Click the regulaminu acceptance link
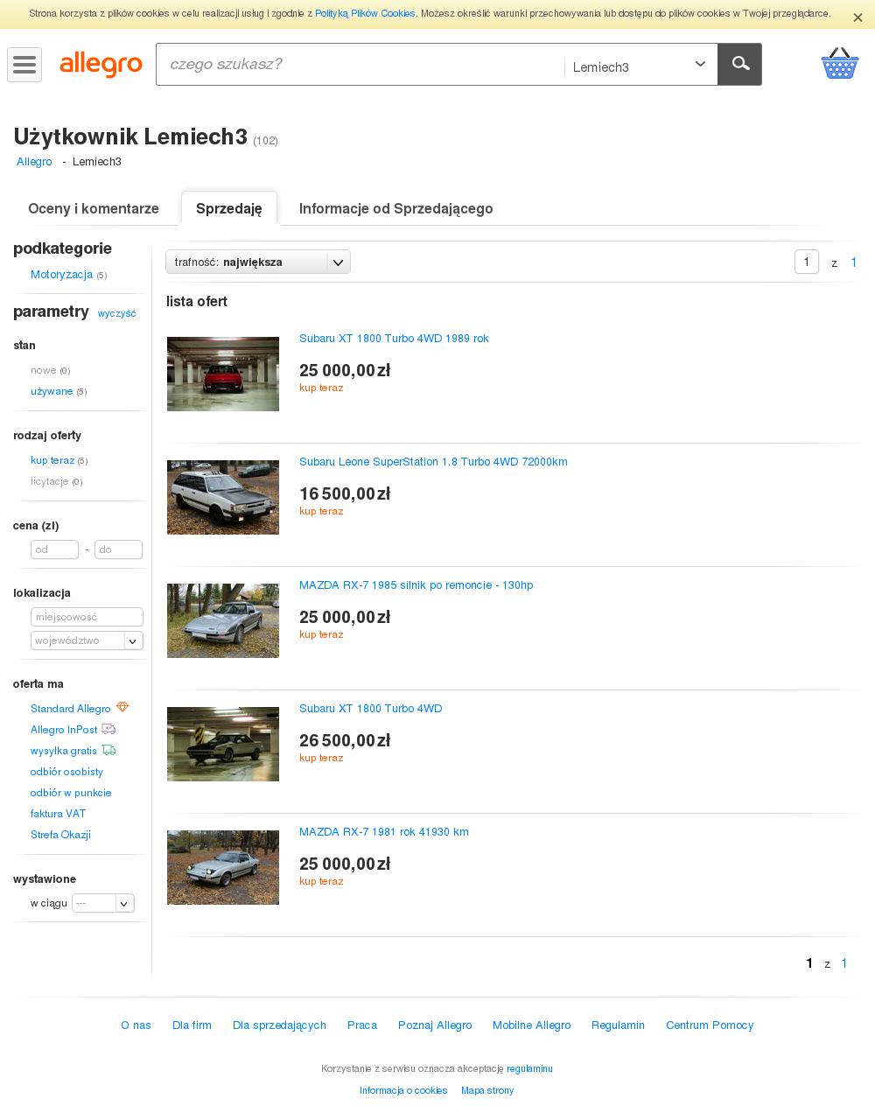Screen dimensions: 875x1106 click(529, 1069)
